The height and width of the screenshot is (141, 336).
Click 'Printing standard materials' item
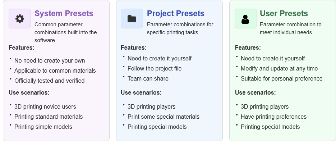(x=49, y=117)
